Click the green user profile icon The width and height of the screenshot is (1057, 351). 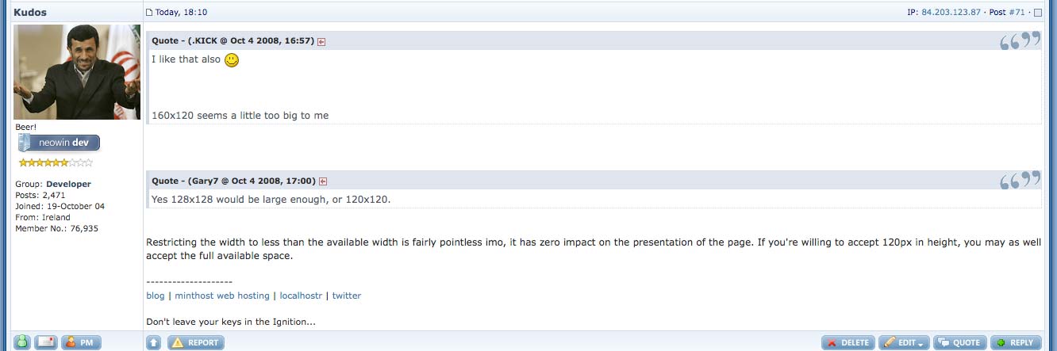(22, 342)
